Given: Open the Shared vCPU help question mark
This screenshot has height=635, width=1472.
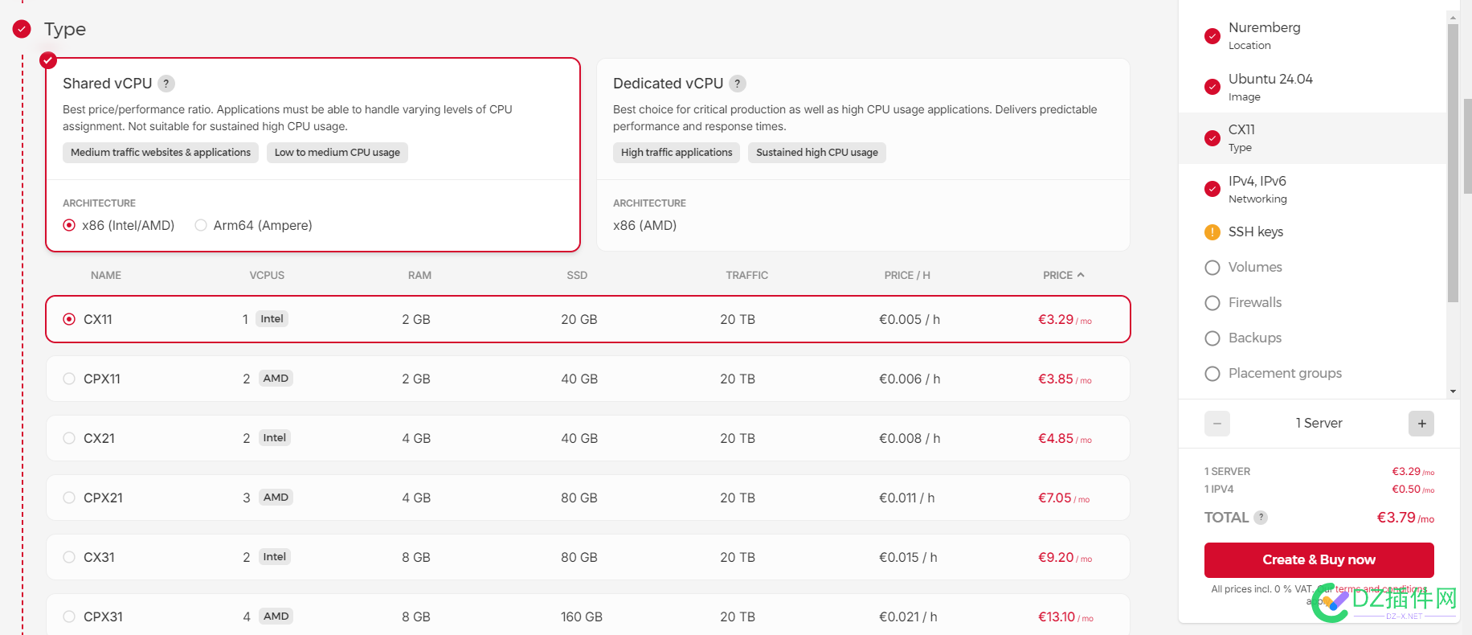Looking at the screenshot, I should pos(166,84).
